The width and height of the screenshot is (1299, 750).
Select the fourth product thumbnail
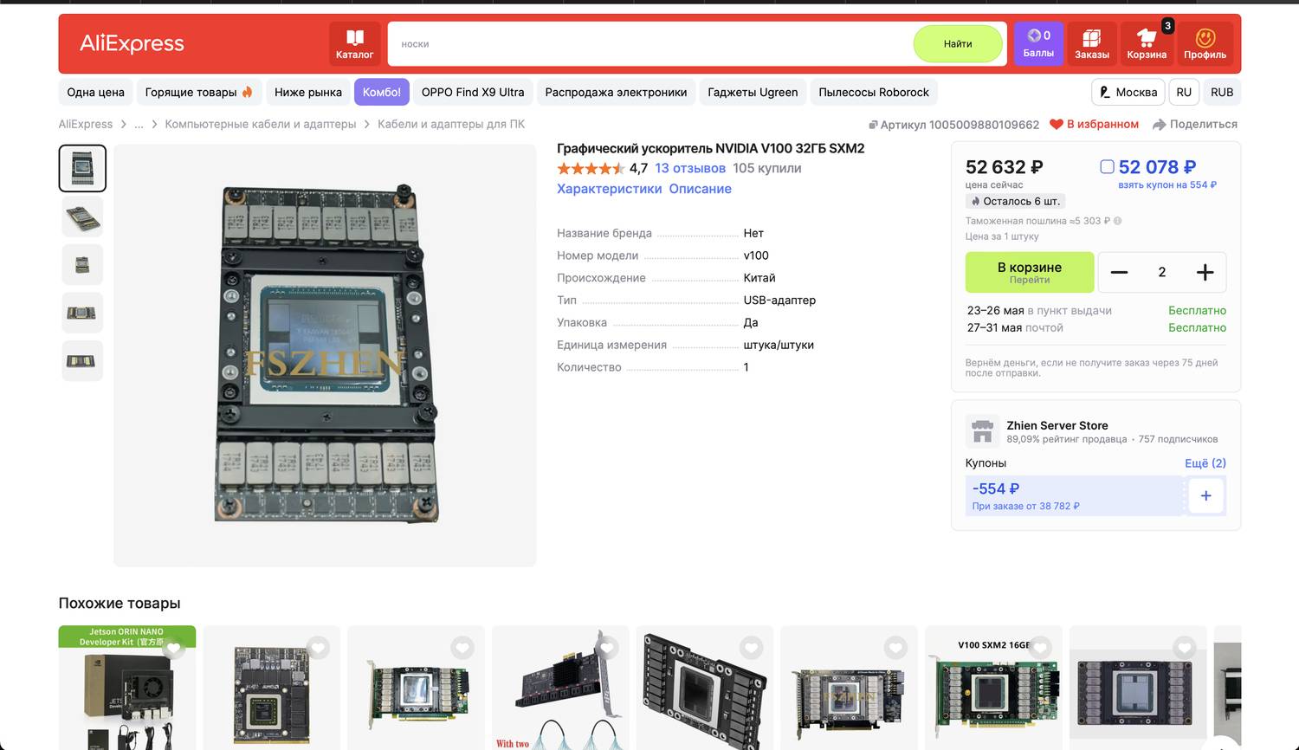coord(82,313)
